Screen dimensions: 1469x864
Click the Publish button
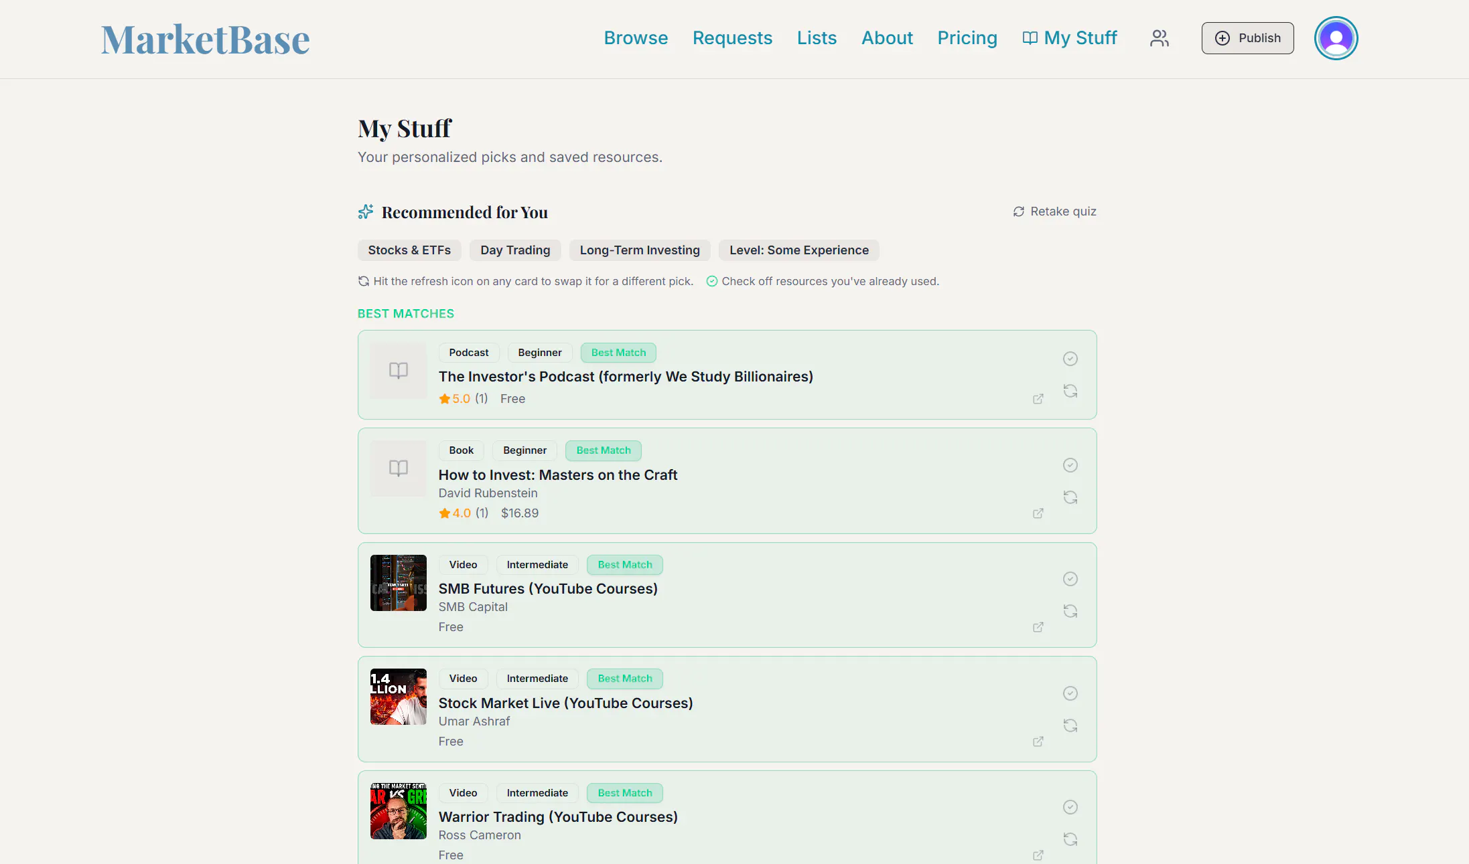point(1247,38)
